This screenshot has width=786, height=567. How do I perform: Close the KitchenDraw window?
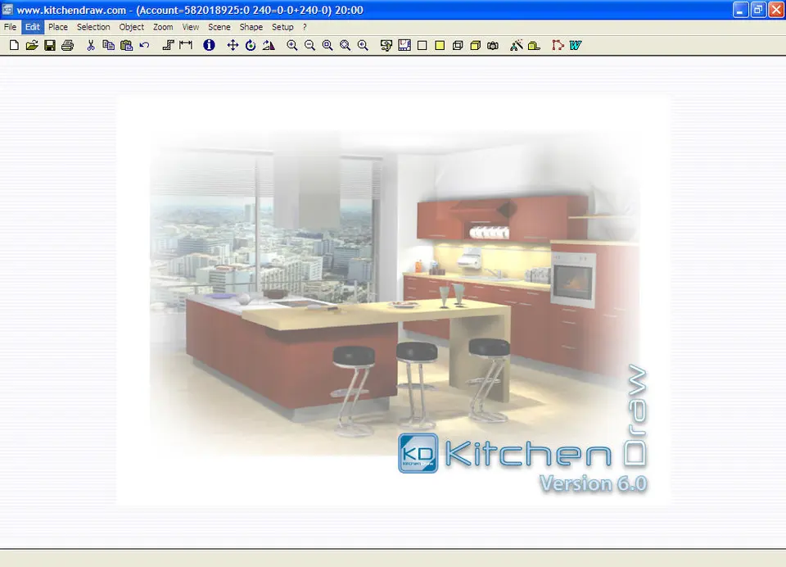[x=776, y=10]
